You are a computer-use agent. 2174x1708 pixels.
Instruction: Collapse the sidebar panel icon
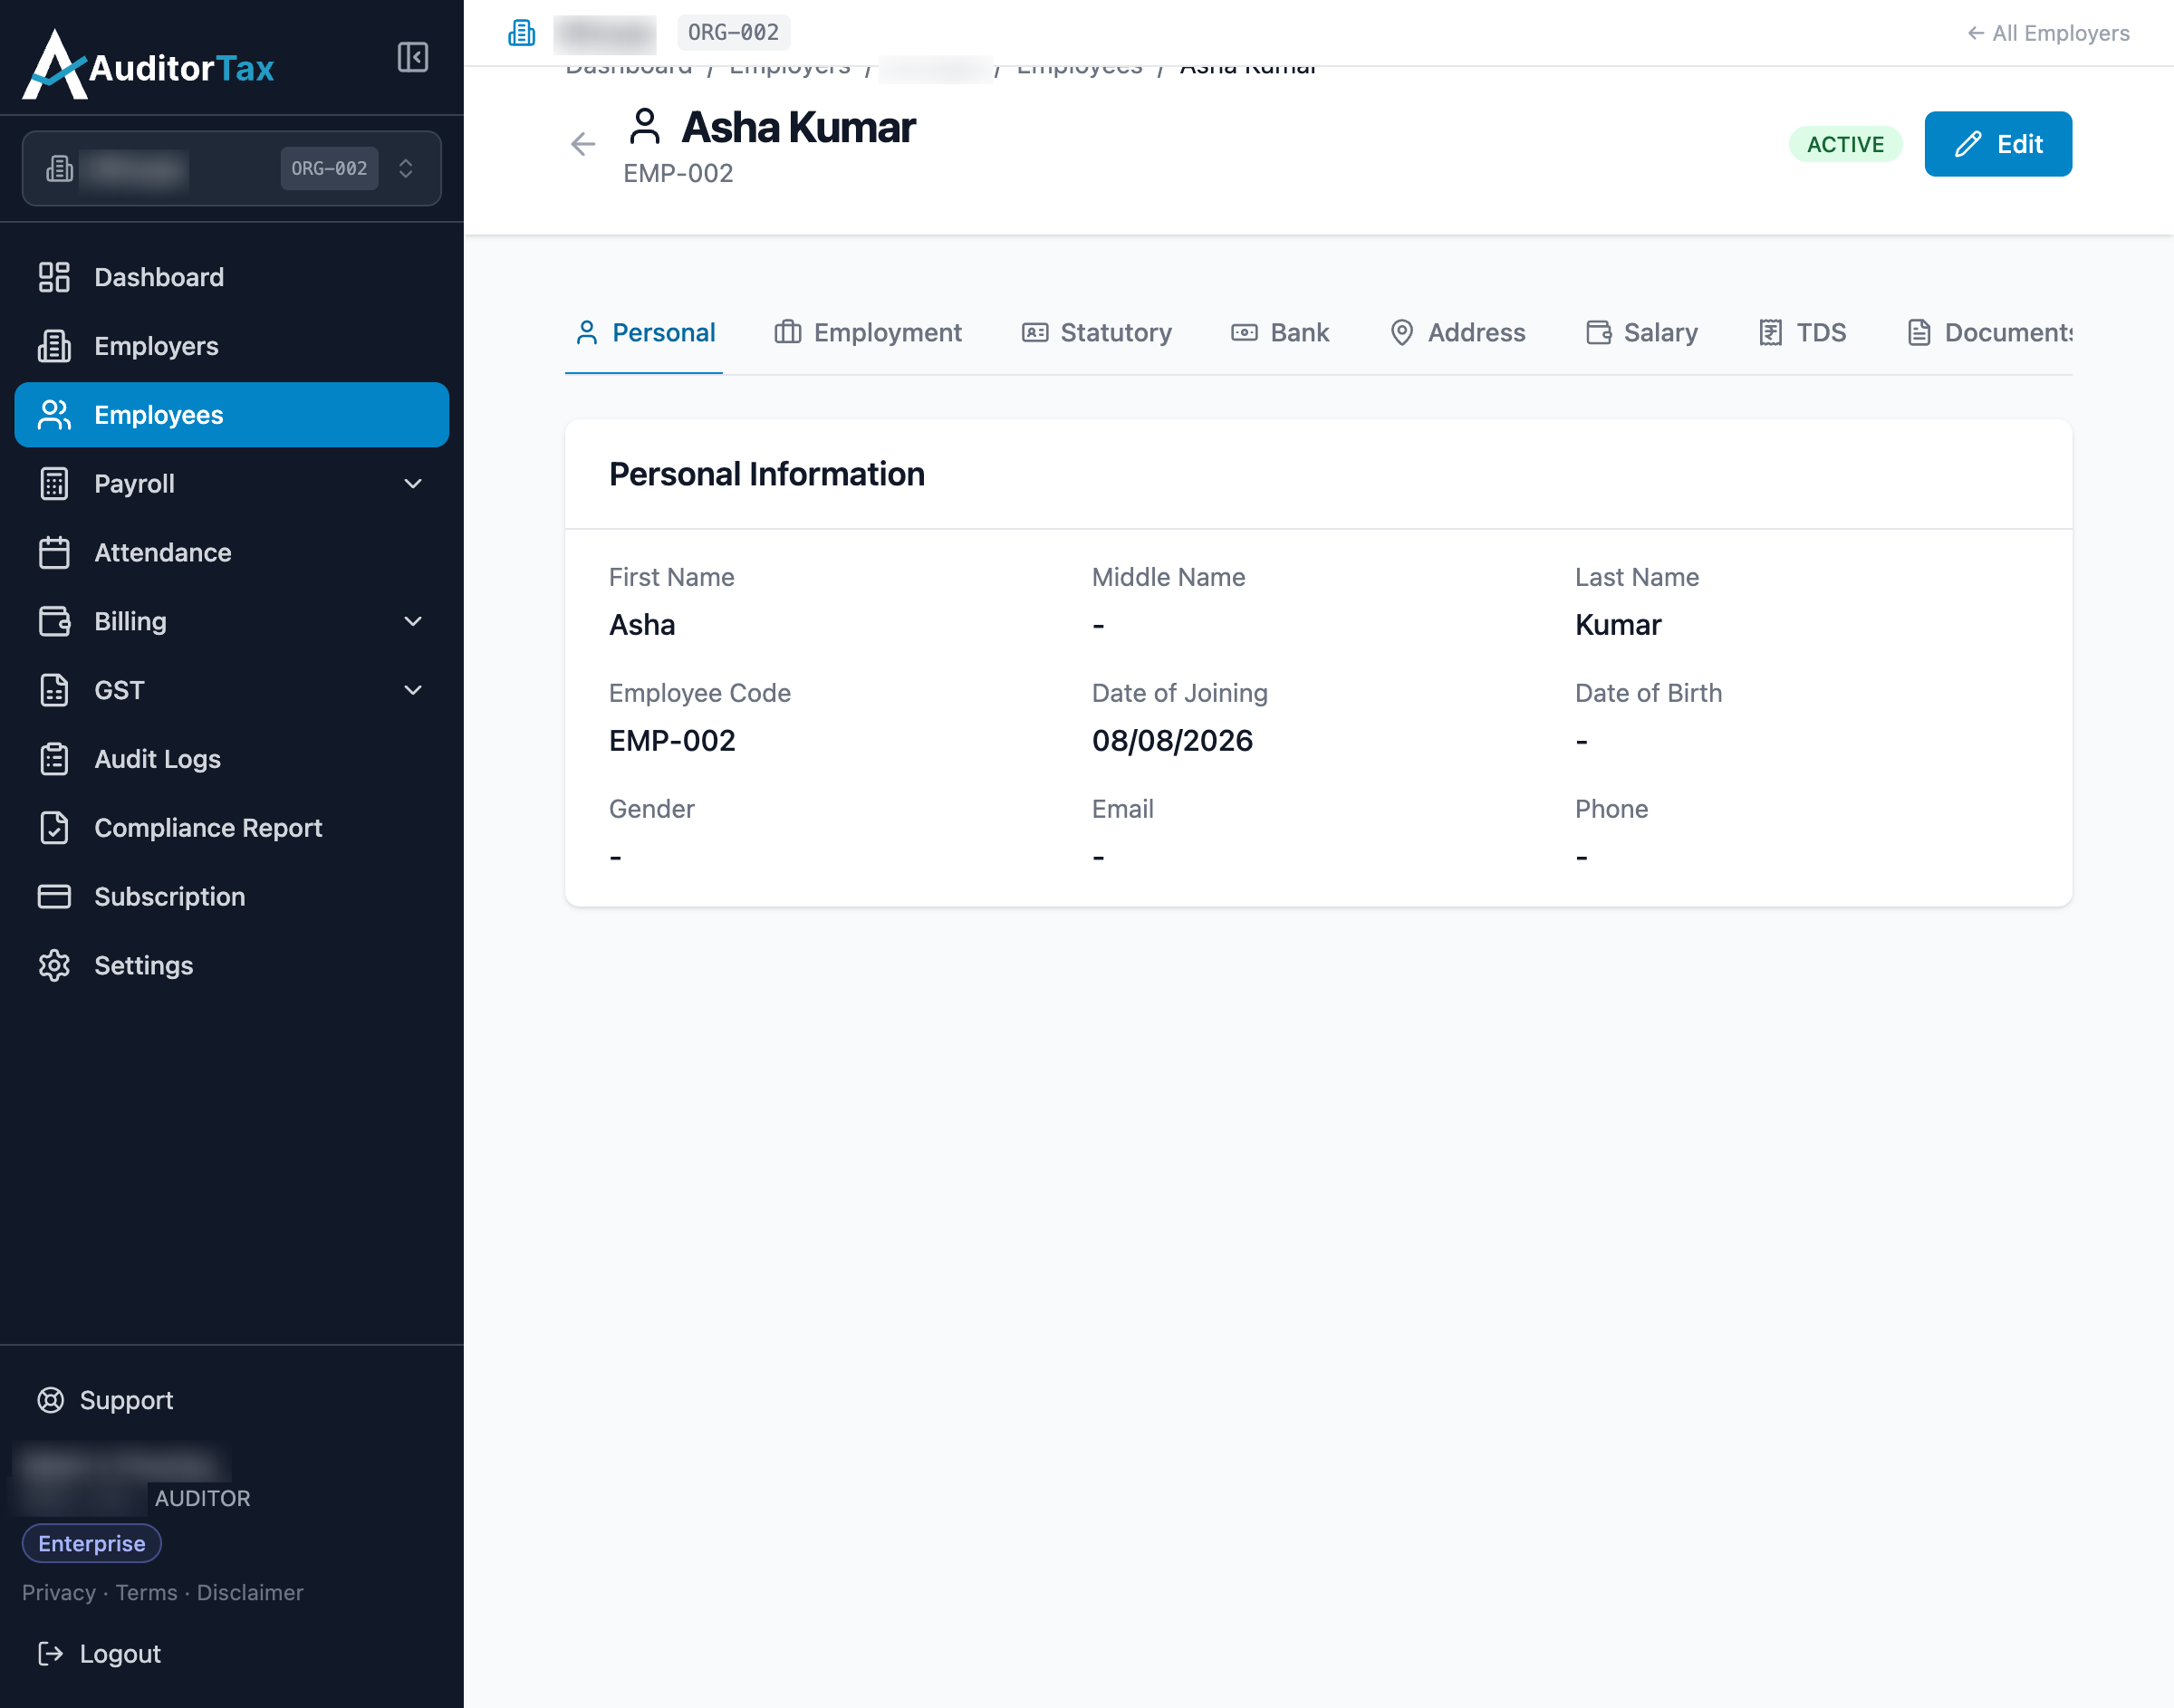tap(412, 57)
